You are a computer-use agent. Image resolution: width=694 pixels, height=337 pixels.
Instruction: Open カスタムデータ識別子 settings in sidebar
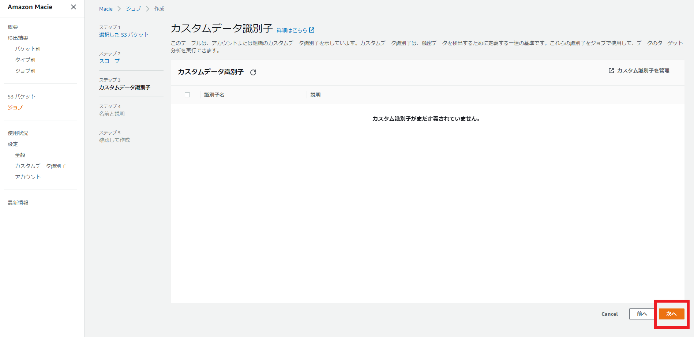click(40, 166)
